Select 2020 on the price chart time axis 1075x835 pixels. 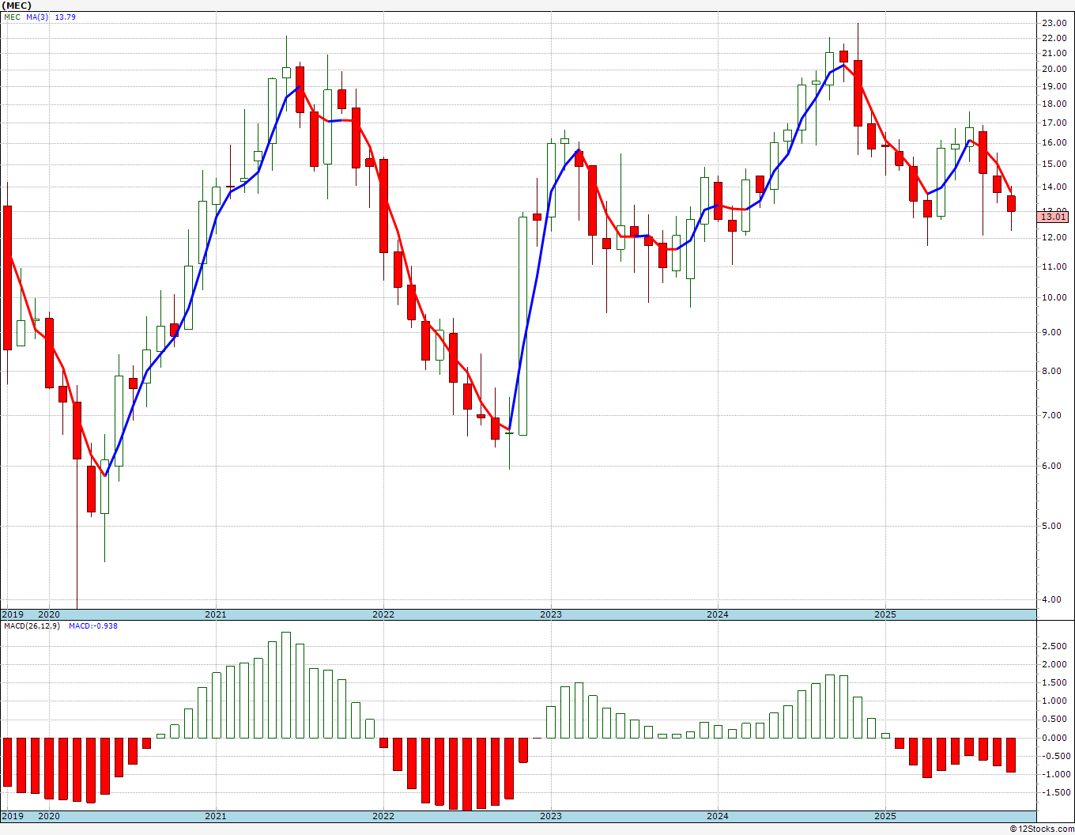pos(49,614)
